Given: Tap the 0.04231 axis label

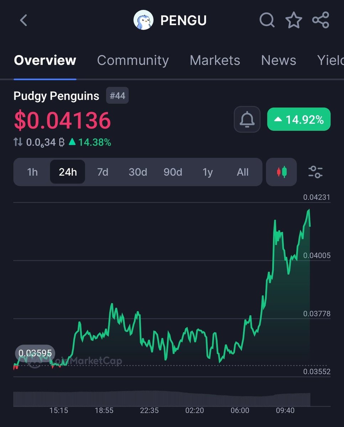Looking at the screenshot, I should [317, 197].
